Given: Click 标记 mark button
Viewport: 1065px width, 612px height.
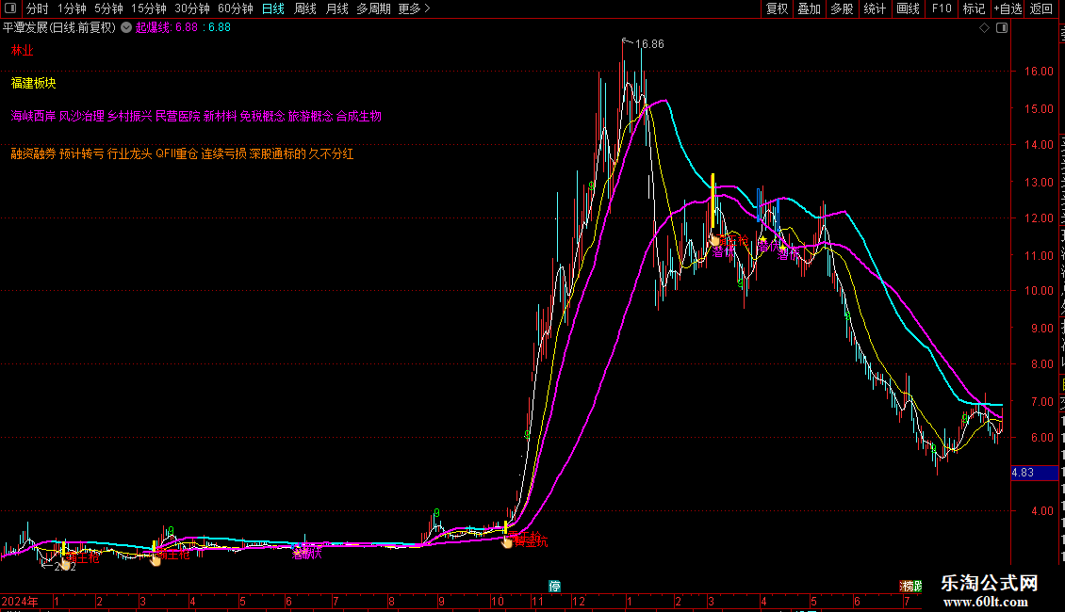Looking at the screenshot, I should pos(974,8).
